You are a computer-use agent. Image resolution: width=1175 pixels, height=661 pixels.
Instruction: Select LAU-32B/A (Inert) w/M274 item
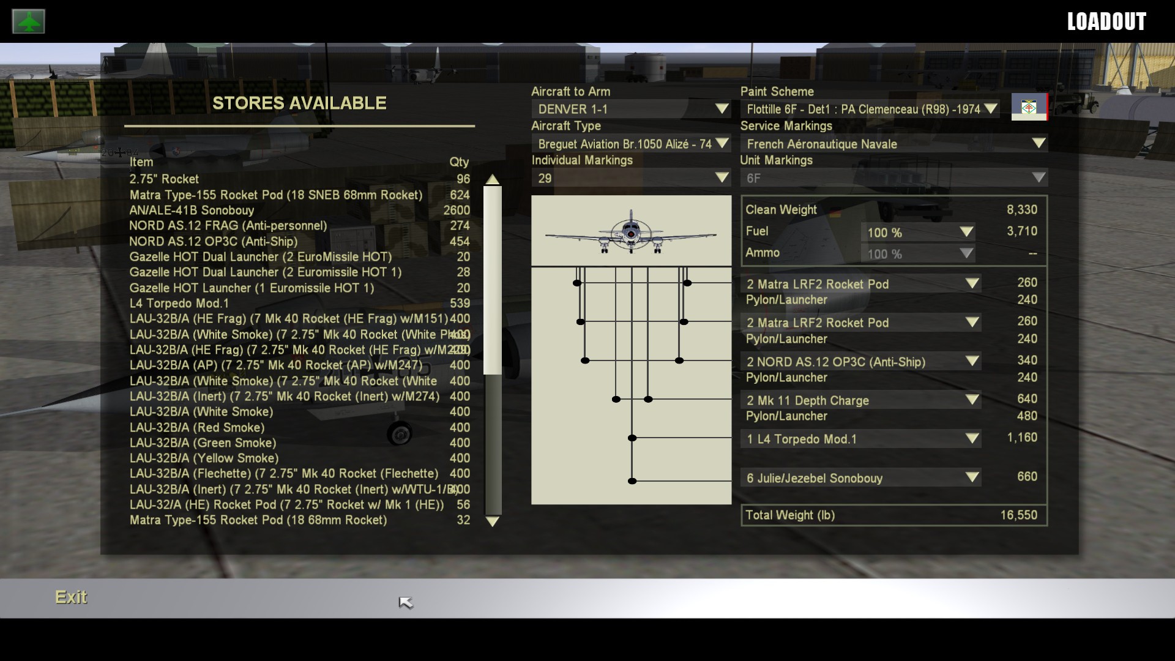pos(300,396)
